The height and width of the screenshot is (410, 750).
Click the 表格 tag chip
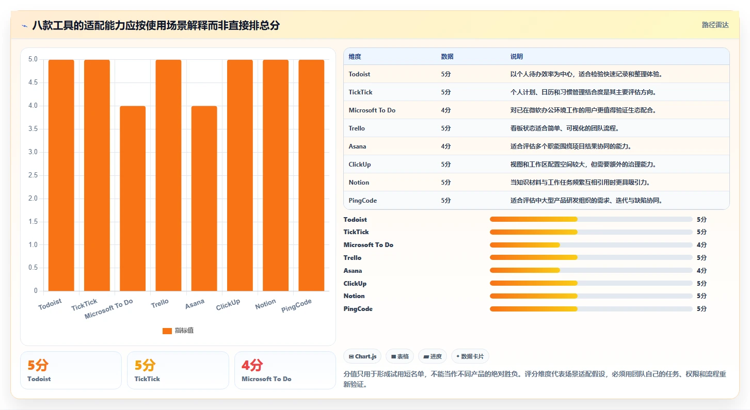click(400, 356)
